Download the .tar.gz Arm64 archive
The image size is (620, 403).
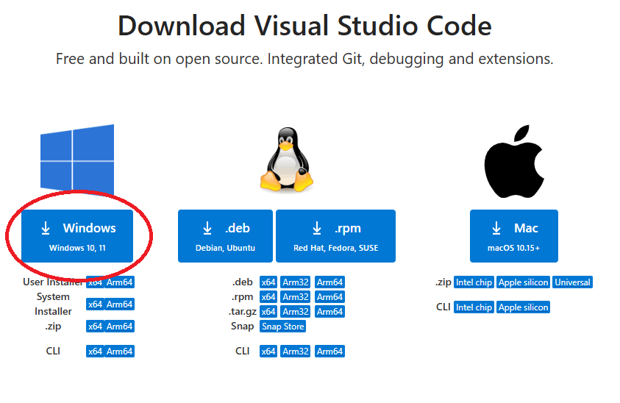pos(329,312)
